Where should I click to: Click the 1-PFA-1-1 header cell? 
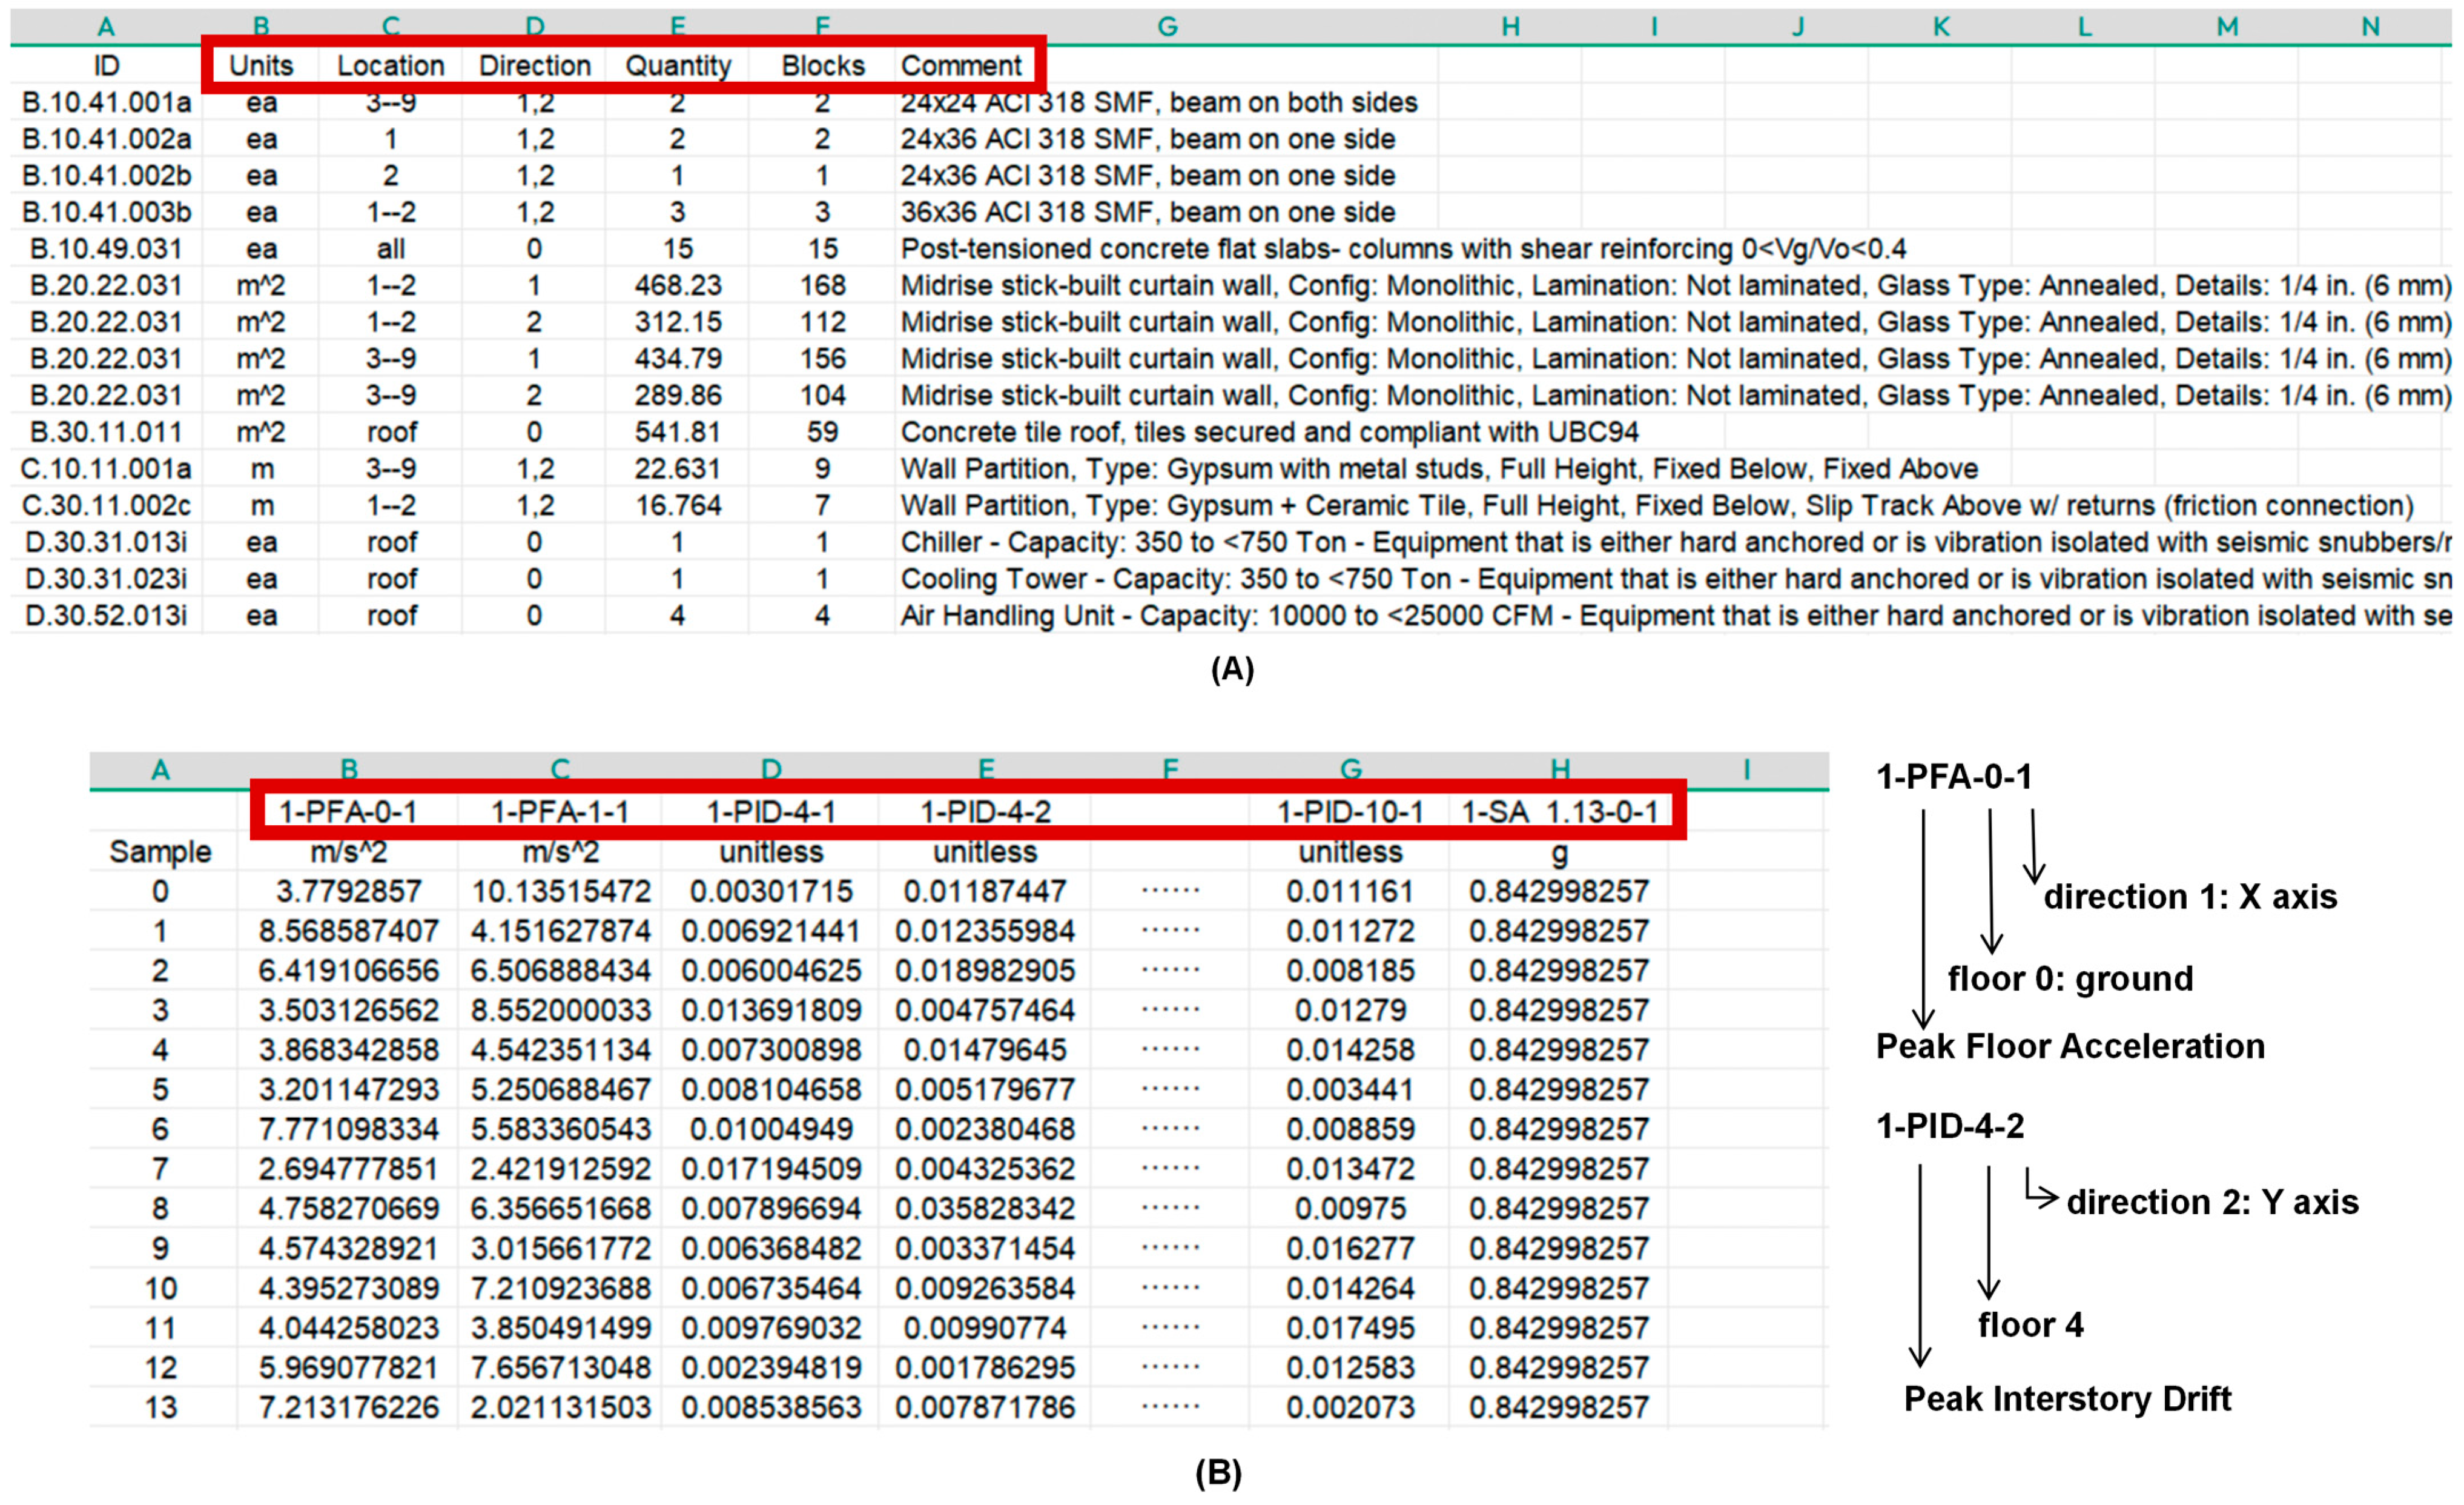(x=560, y=811)
